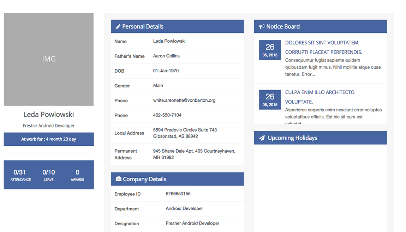The height and width of the screenshot is (232, 406).
Task: Click the Leda Powlowski name under photo
Action: 49,115
